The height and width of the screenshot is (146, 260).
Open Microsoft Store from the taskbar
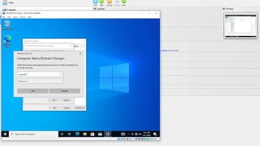pyautogui.click(x=93, y=134)
